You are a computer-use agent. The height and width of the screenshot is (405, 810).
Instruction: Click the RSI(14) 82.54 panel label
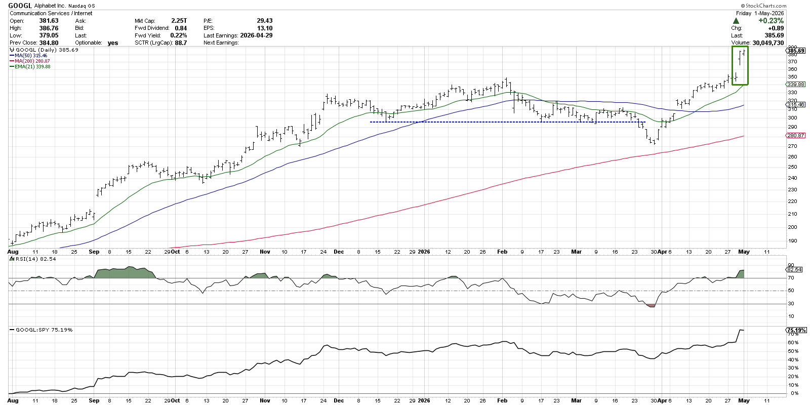(x=36, y=259)
